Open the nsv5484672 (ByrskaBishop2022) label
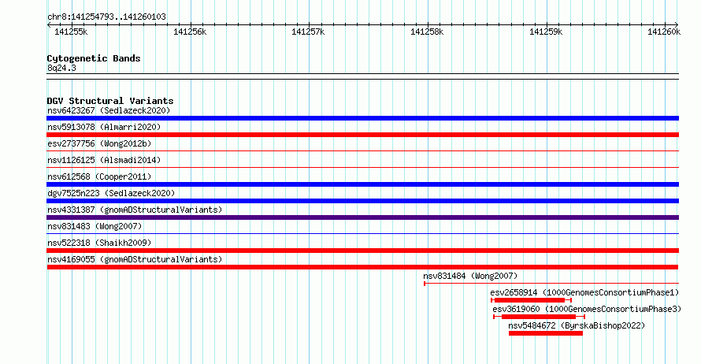 (577, 325)
